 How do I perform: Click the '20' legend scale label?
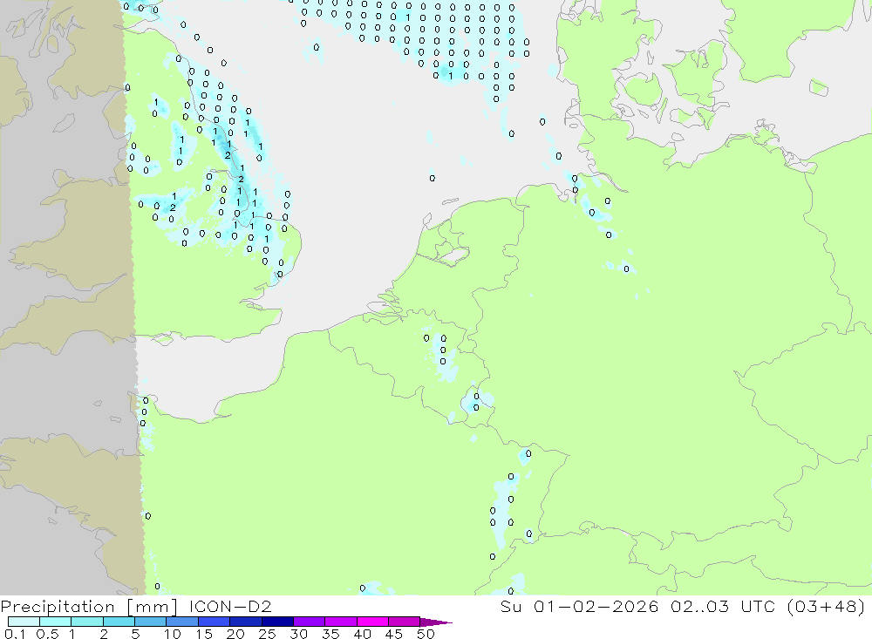click(x=235, y=634)
